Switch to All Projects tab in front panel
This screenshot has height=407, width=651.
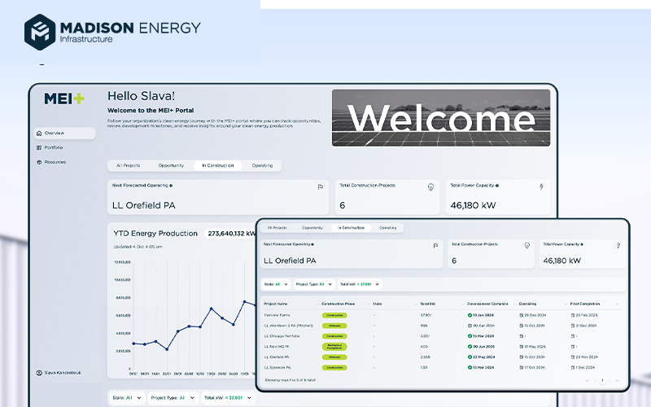tap(277, 228)
